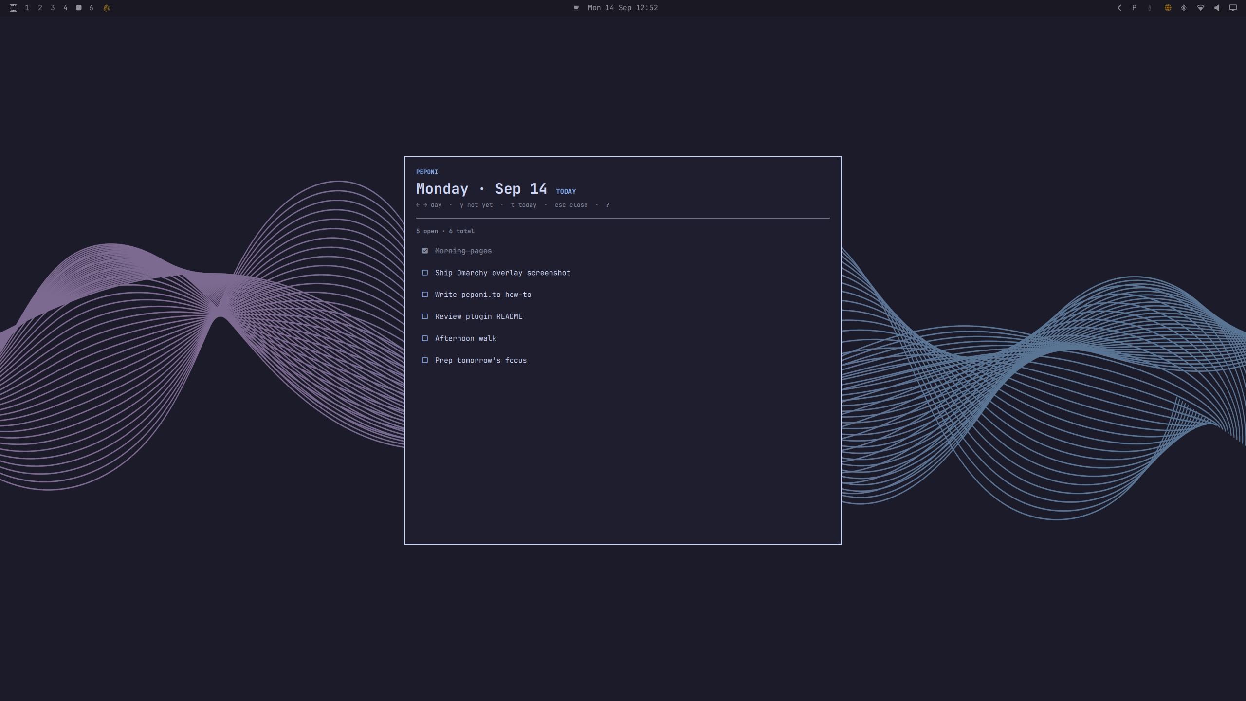Click the volume speaker icon
This screenshot has width=1246, height=701.
[1217, 8]
